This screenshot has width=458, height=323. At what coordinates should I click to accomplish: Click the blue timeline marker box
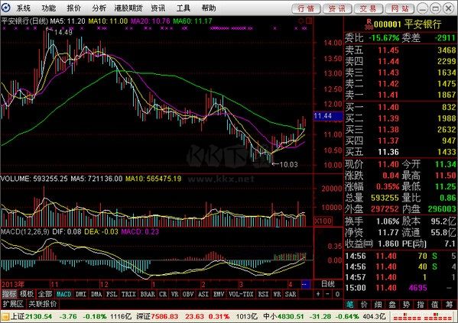click(x=306, y=284)
